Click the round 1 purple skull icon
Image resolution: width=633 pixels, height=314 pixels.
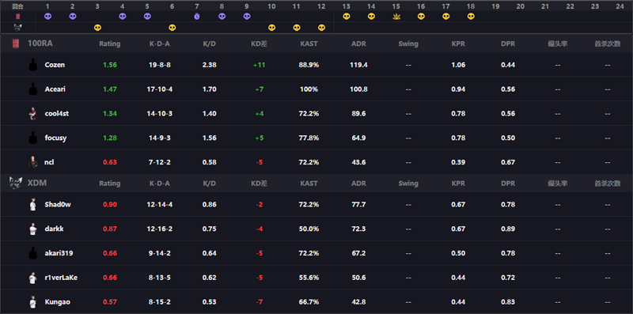pos(47,17)
